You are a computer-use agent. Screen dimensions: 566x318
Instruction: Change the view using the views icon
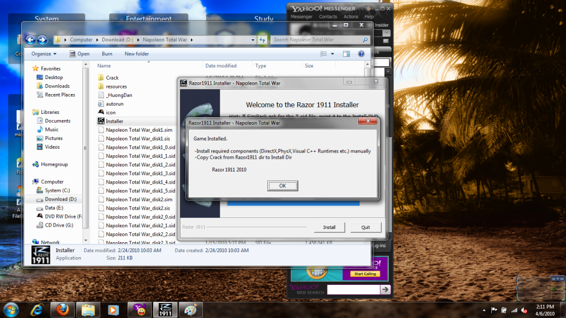point(324,54)
